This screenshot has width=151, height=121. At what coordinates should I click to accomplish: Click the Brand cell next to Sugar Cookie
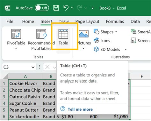coord(49,103)
